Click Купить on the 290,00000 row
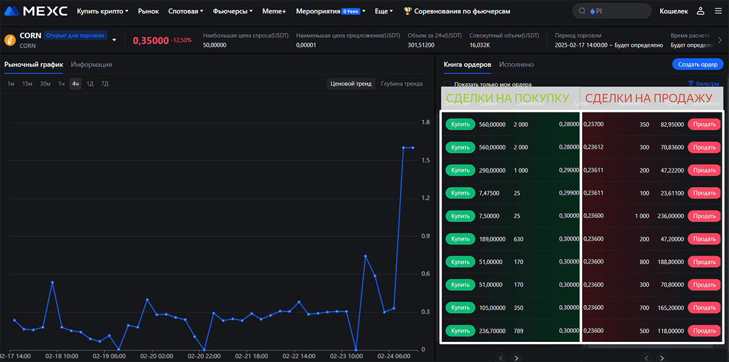 click(460, 170)
